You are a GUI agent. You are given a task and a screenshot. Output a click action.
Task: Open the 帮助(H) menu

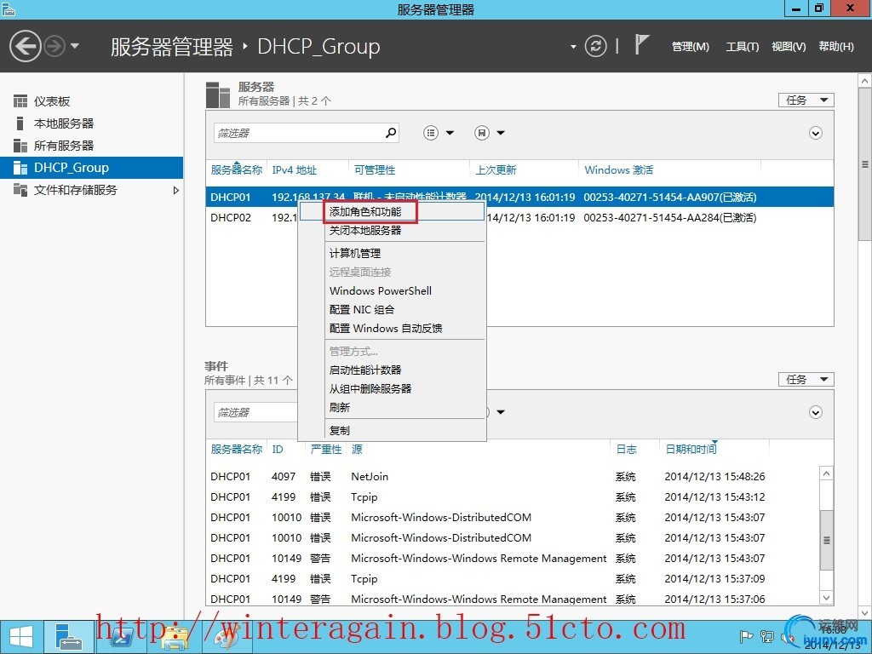tap(836, 47)
